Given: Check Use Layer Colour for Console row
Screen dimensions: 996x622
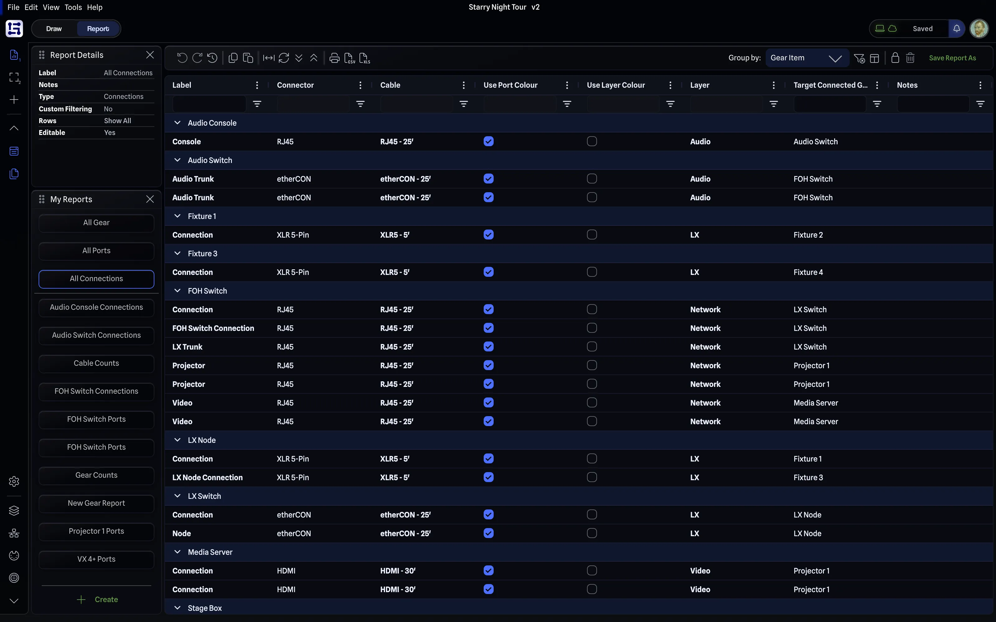Looking at the screenshot, I should (x=592, y=142).
